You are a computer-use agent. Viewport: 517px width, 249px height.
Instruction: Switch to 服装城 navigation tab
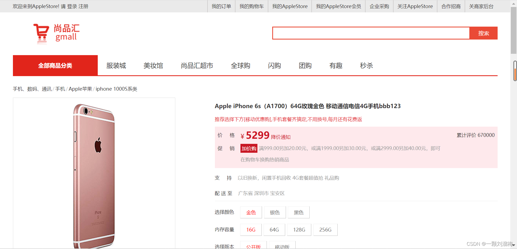pos(116,66)
